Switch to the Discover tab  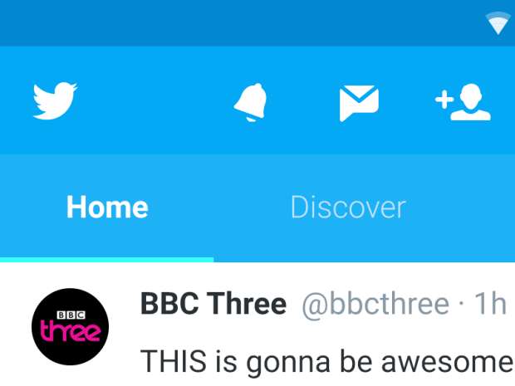coord(349,208)
